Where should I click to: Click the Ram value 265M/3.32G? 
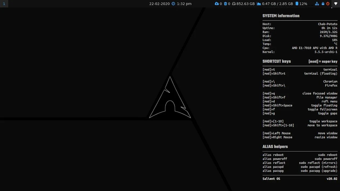(x=328, y=32)
